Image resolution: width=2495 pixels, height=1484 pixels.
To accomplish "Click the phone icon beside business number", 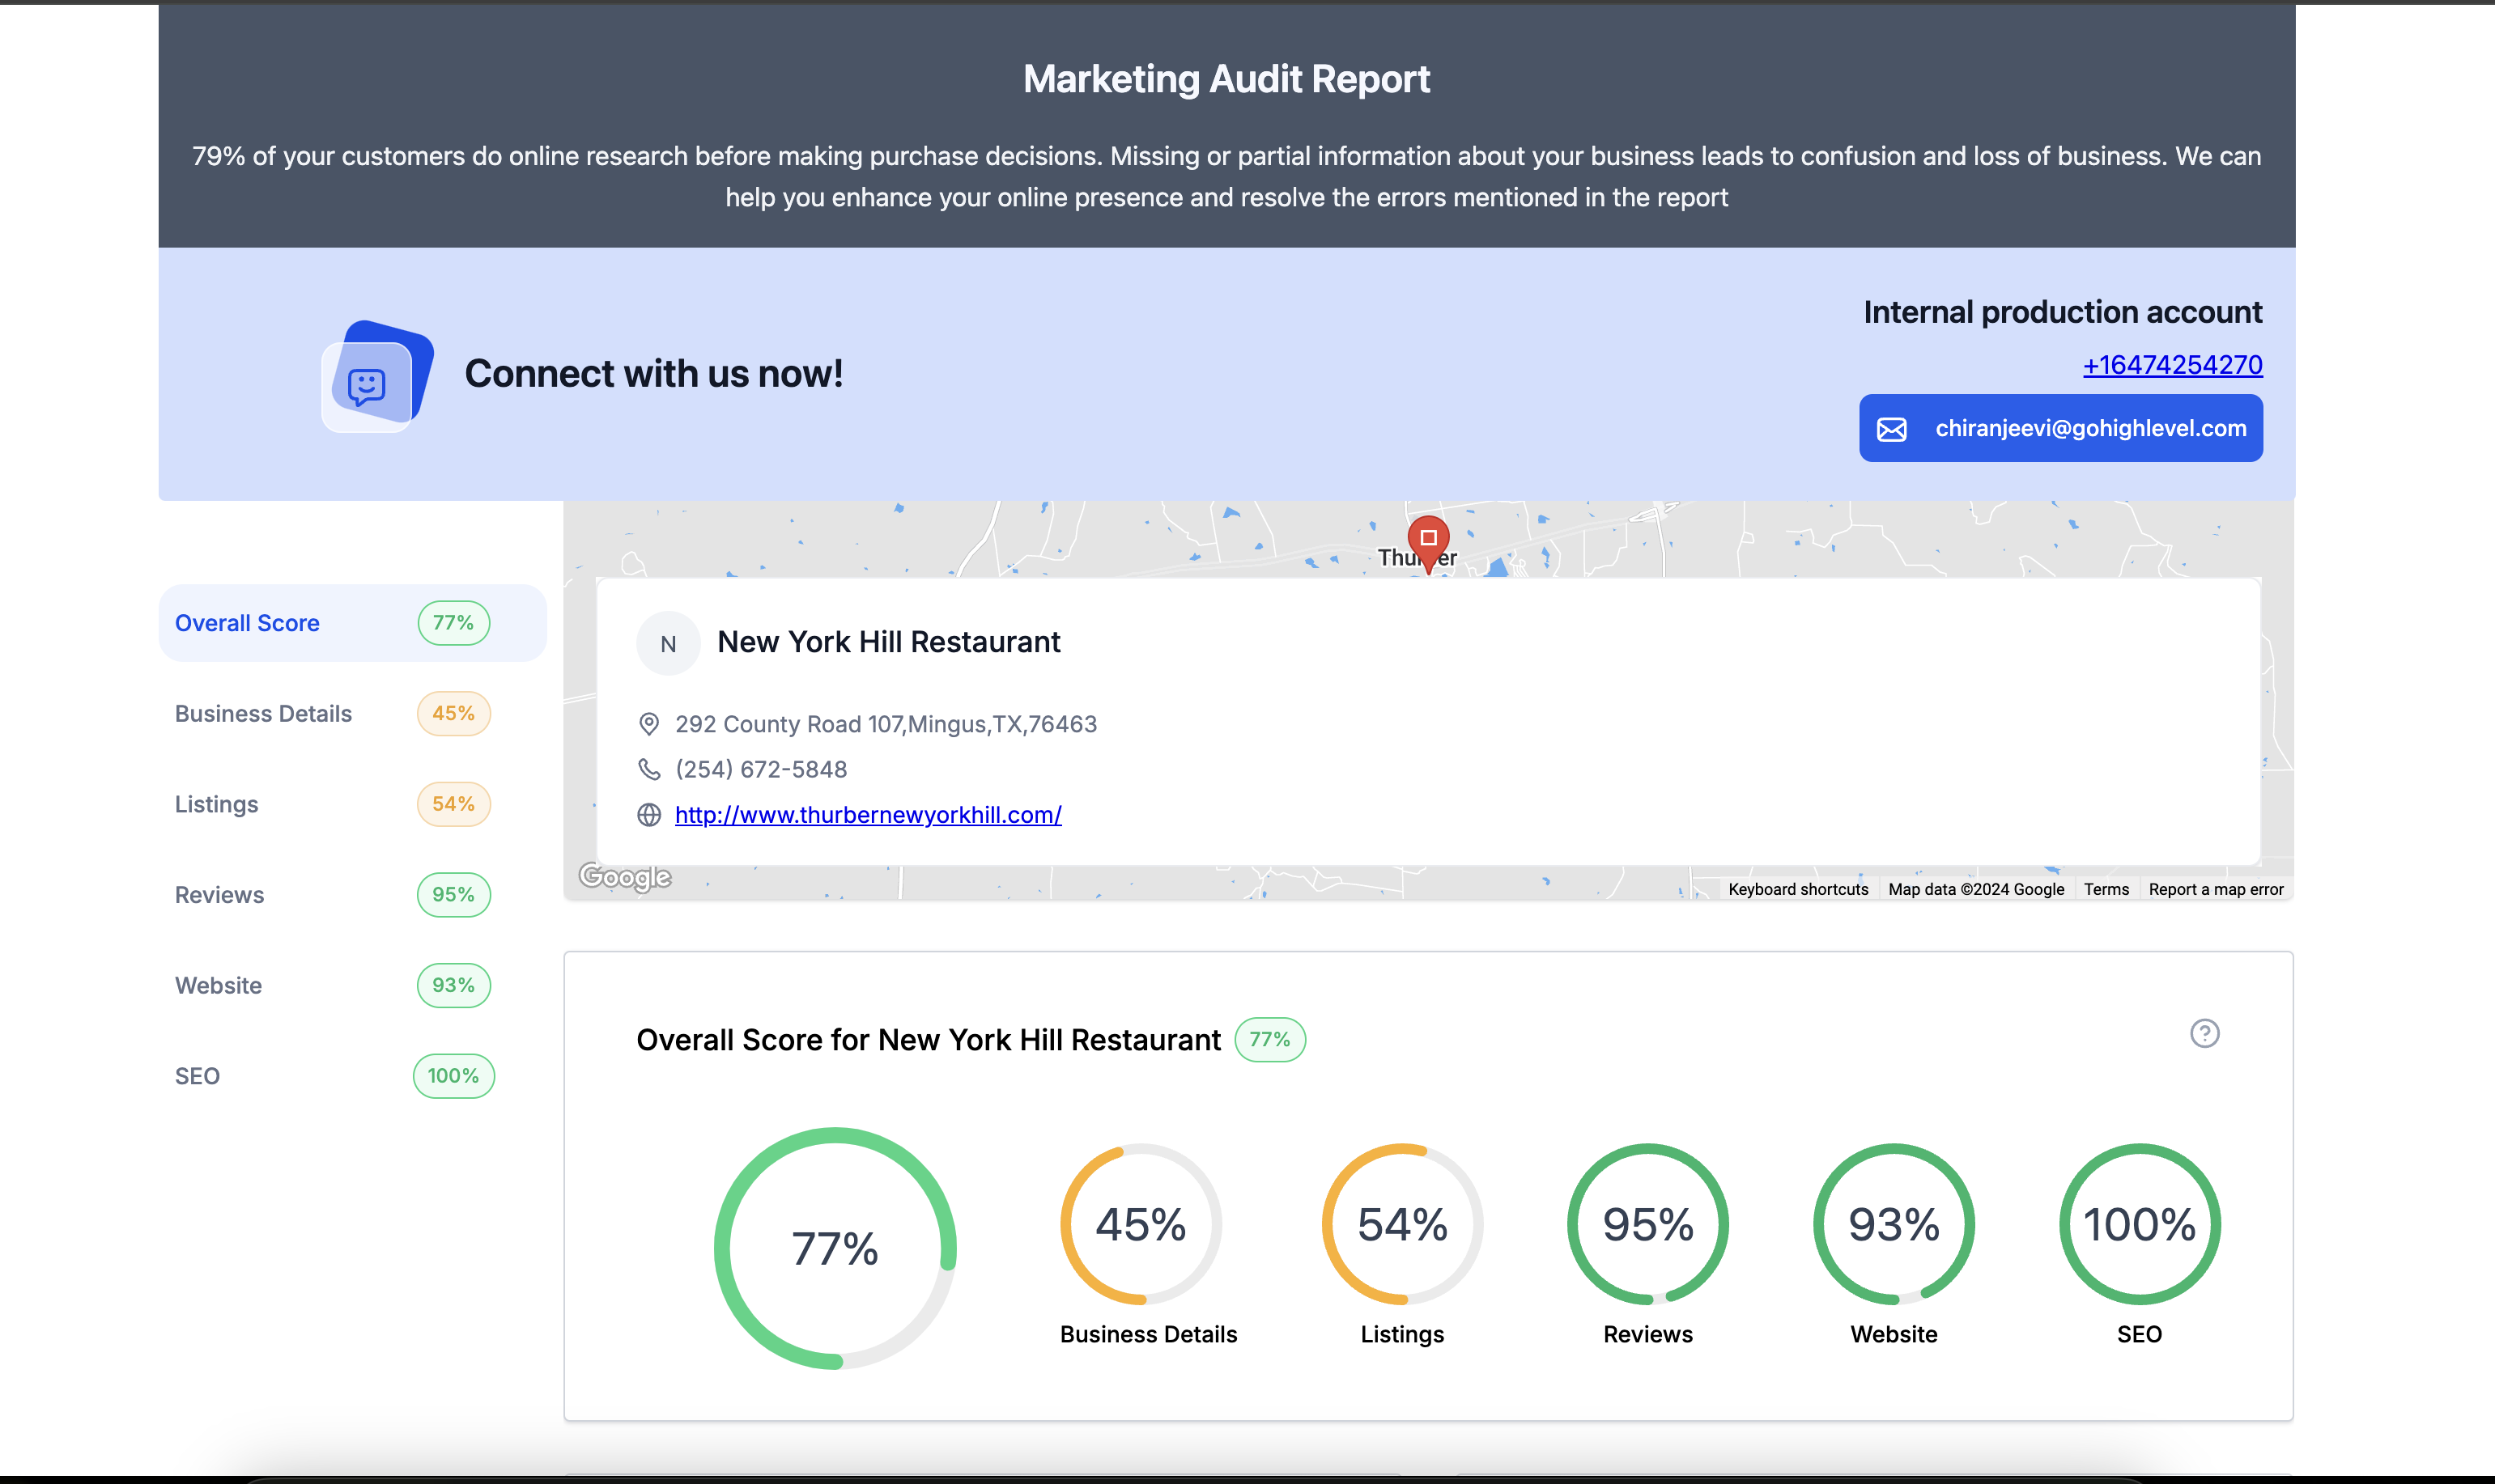I will [x=648, y=769].
